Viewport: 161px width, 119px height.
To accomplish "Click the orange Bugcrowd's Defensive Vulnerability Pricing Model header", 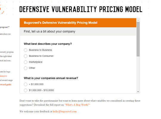I will (x=78, y=23).
